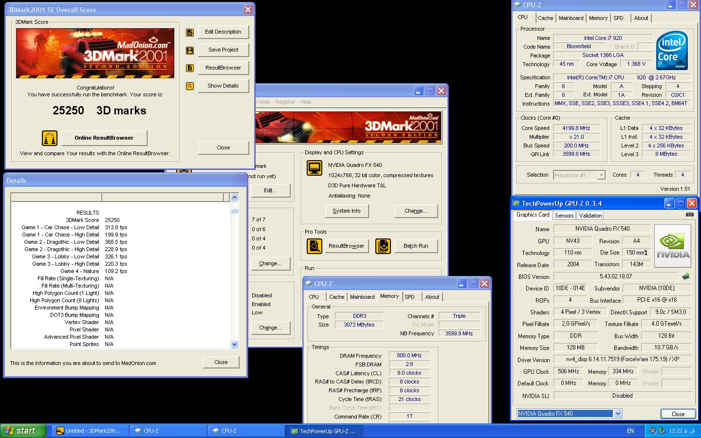Click the Windows logo on start button
The height and width of the screenshot is (438, 701).
click(x=9, y=431)
